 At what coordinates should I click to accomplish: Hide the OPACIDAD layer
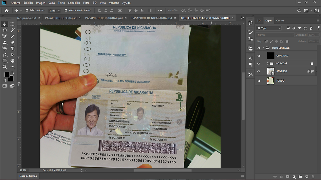pyautogui.click(x=259, y=56)
